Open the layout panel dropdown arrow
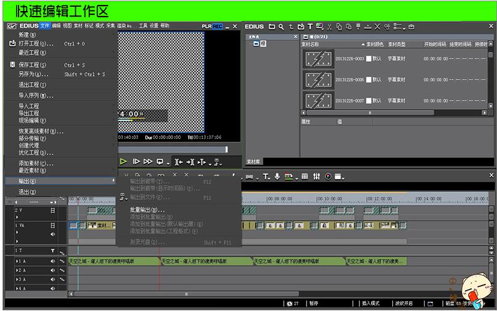497x311 pixels. click(x=343, y=178)
